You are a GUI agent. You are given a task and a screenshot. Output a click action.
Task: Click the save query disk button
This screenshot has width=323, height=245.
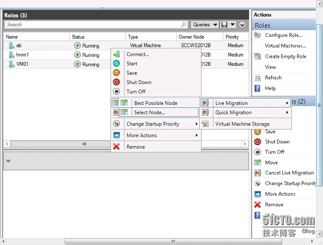(224, 25)
